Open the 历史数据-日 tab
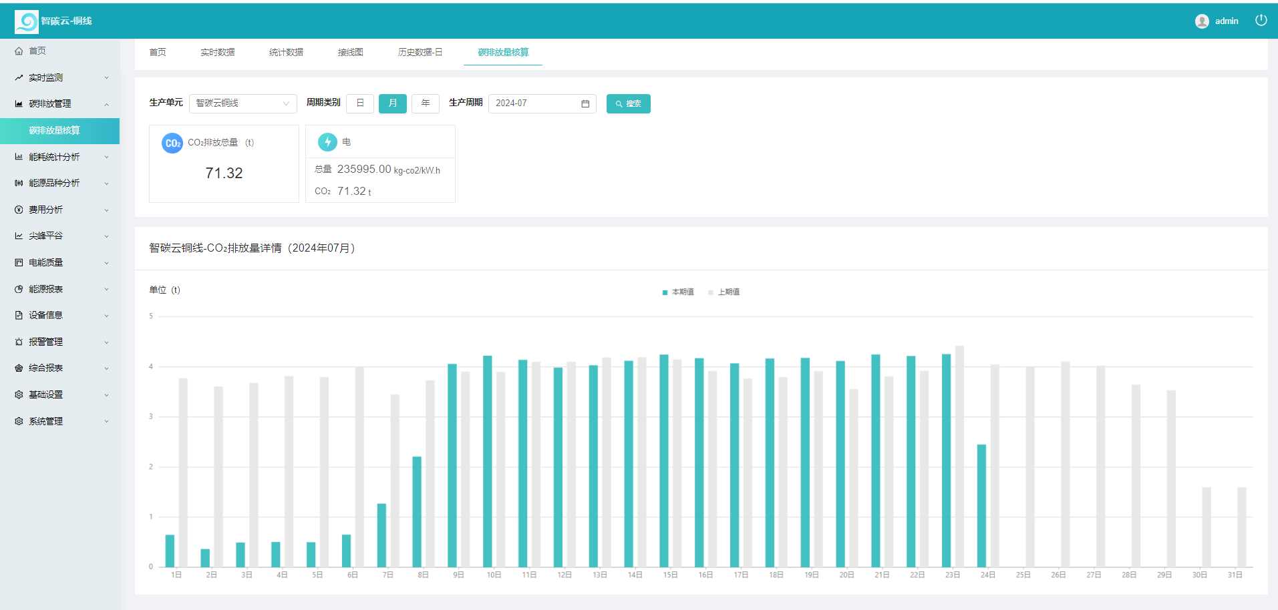This screenshot has height=610, width=1278. pos(420,52)
